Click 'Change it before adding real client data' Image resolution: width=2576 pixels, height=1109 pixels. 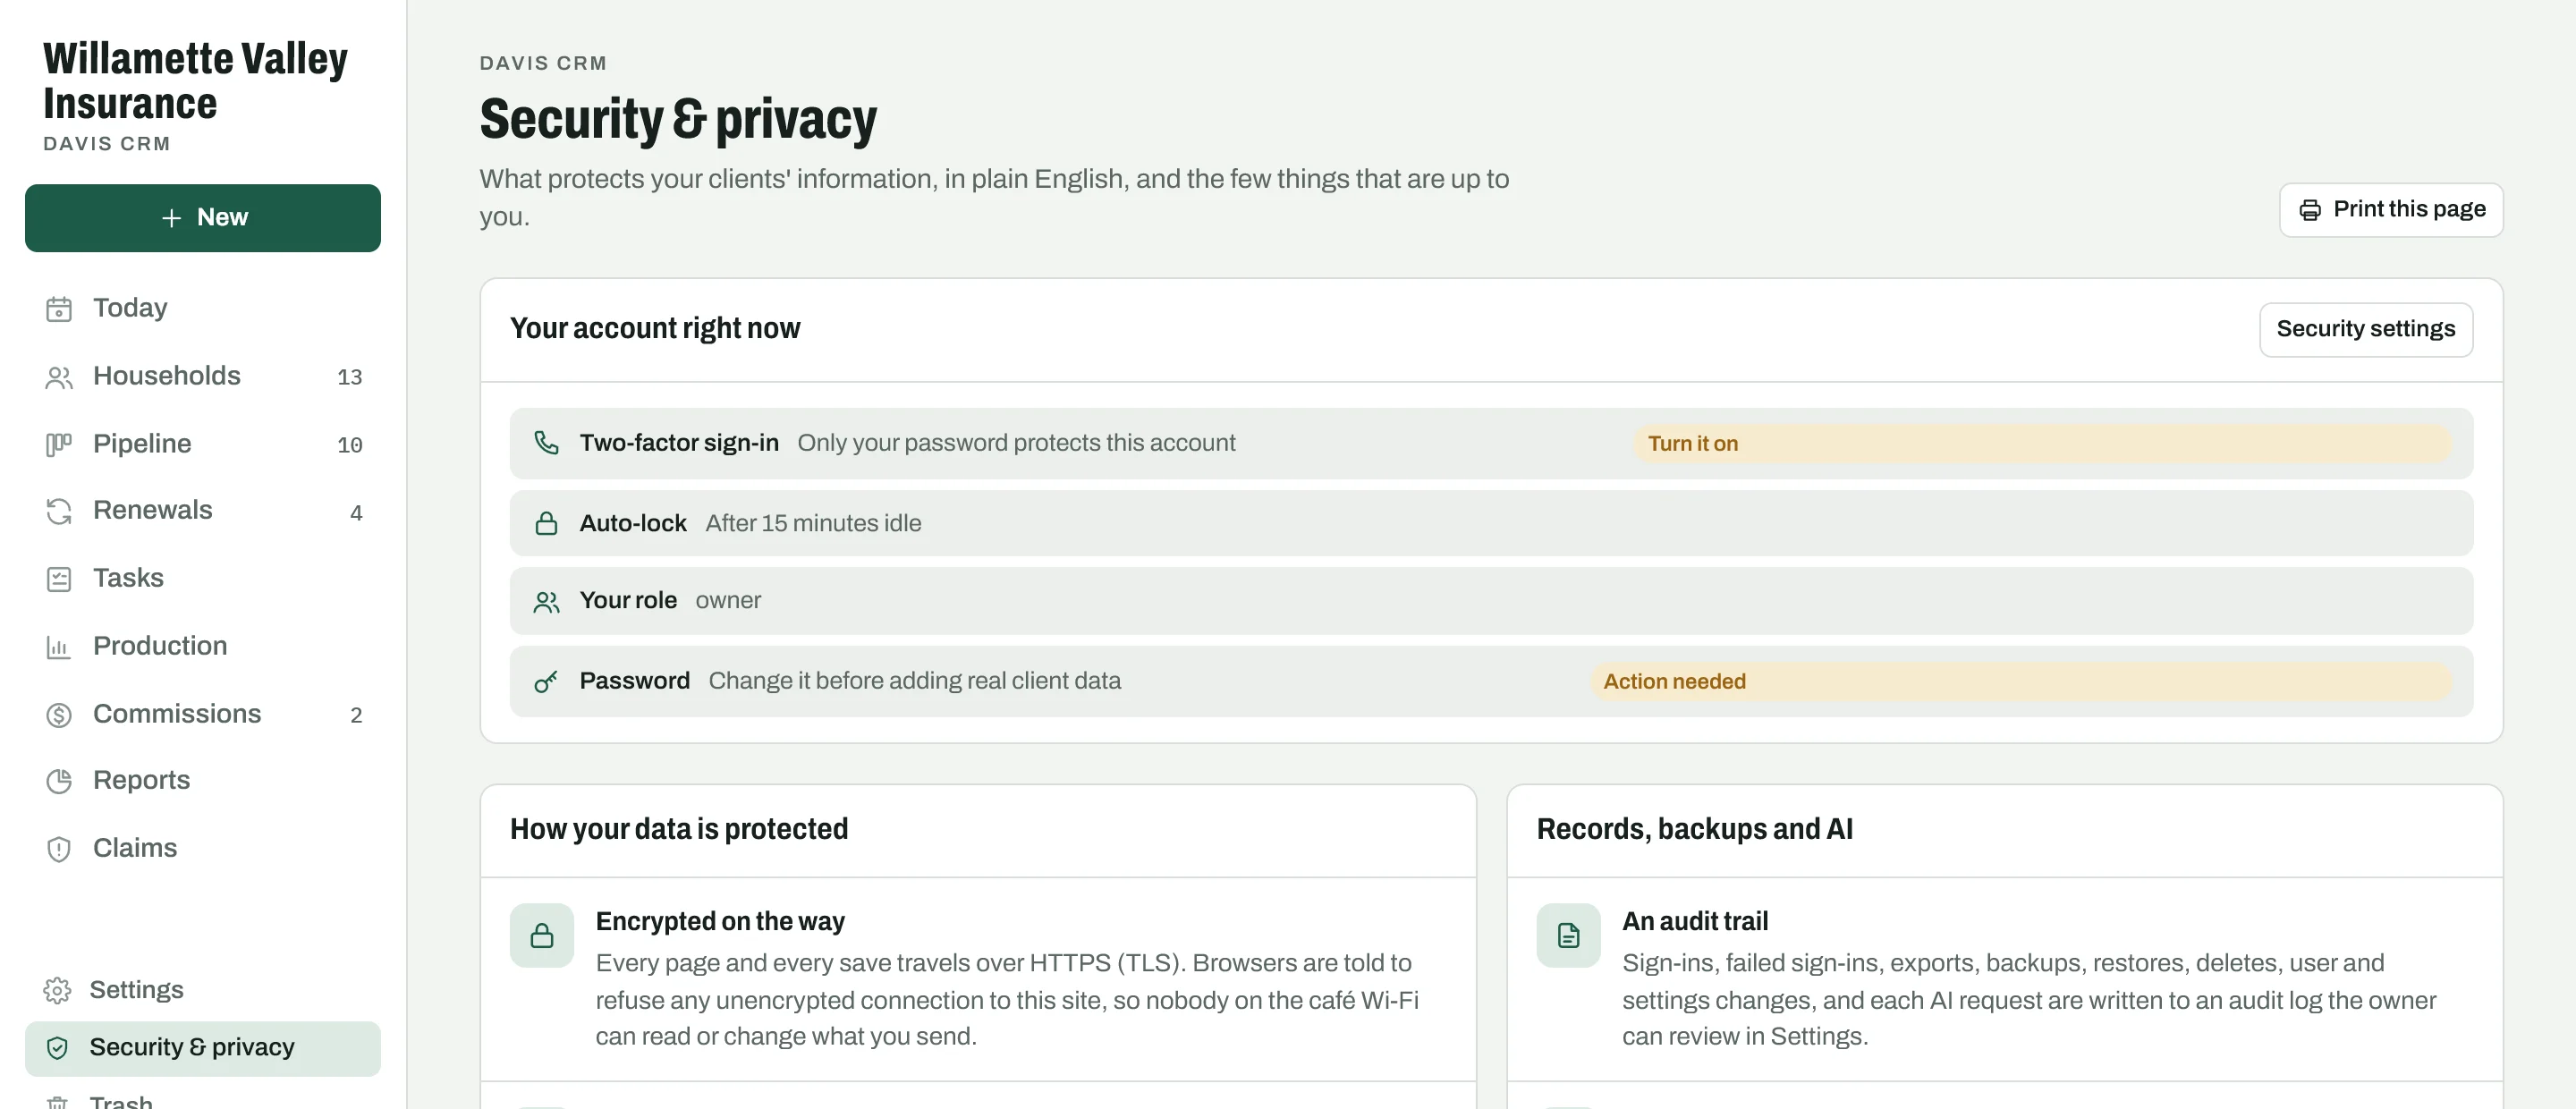914,682
